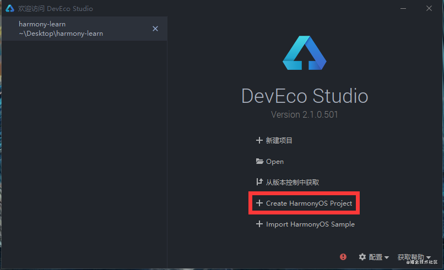Click the version control branch icon
The height and width of the screenshot is (270, 444).
pos(259,182)
